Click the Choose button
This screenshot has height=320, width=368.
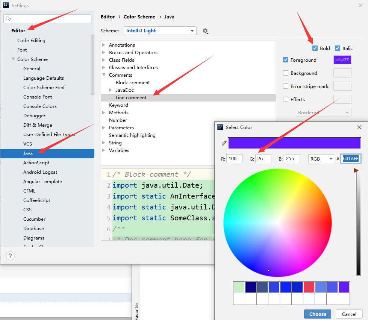coord(318,314)
